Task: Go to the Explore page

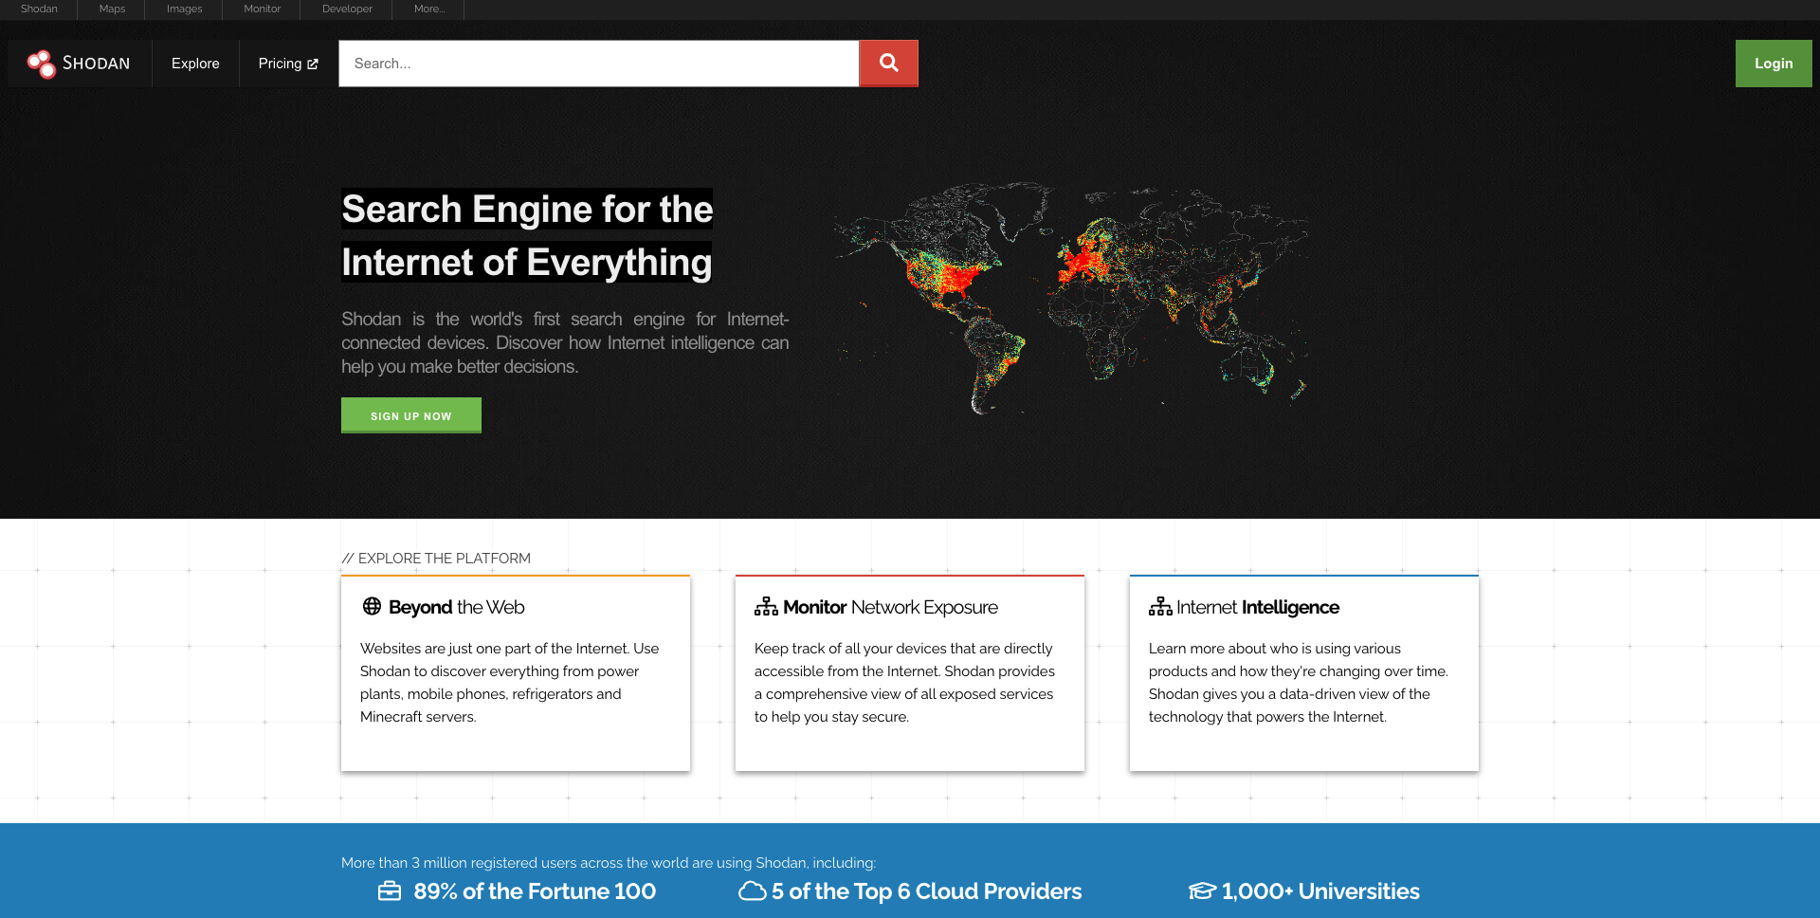Action: tap(195, 64)
